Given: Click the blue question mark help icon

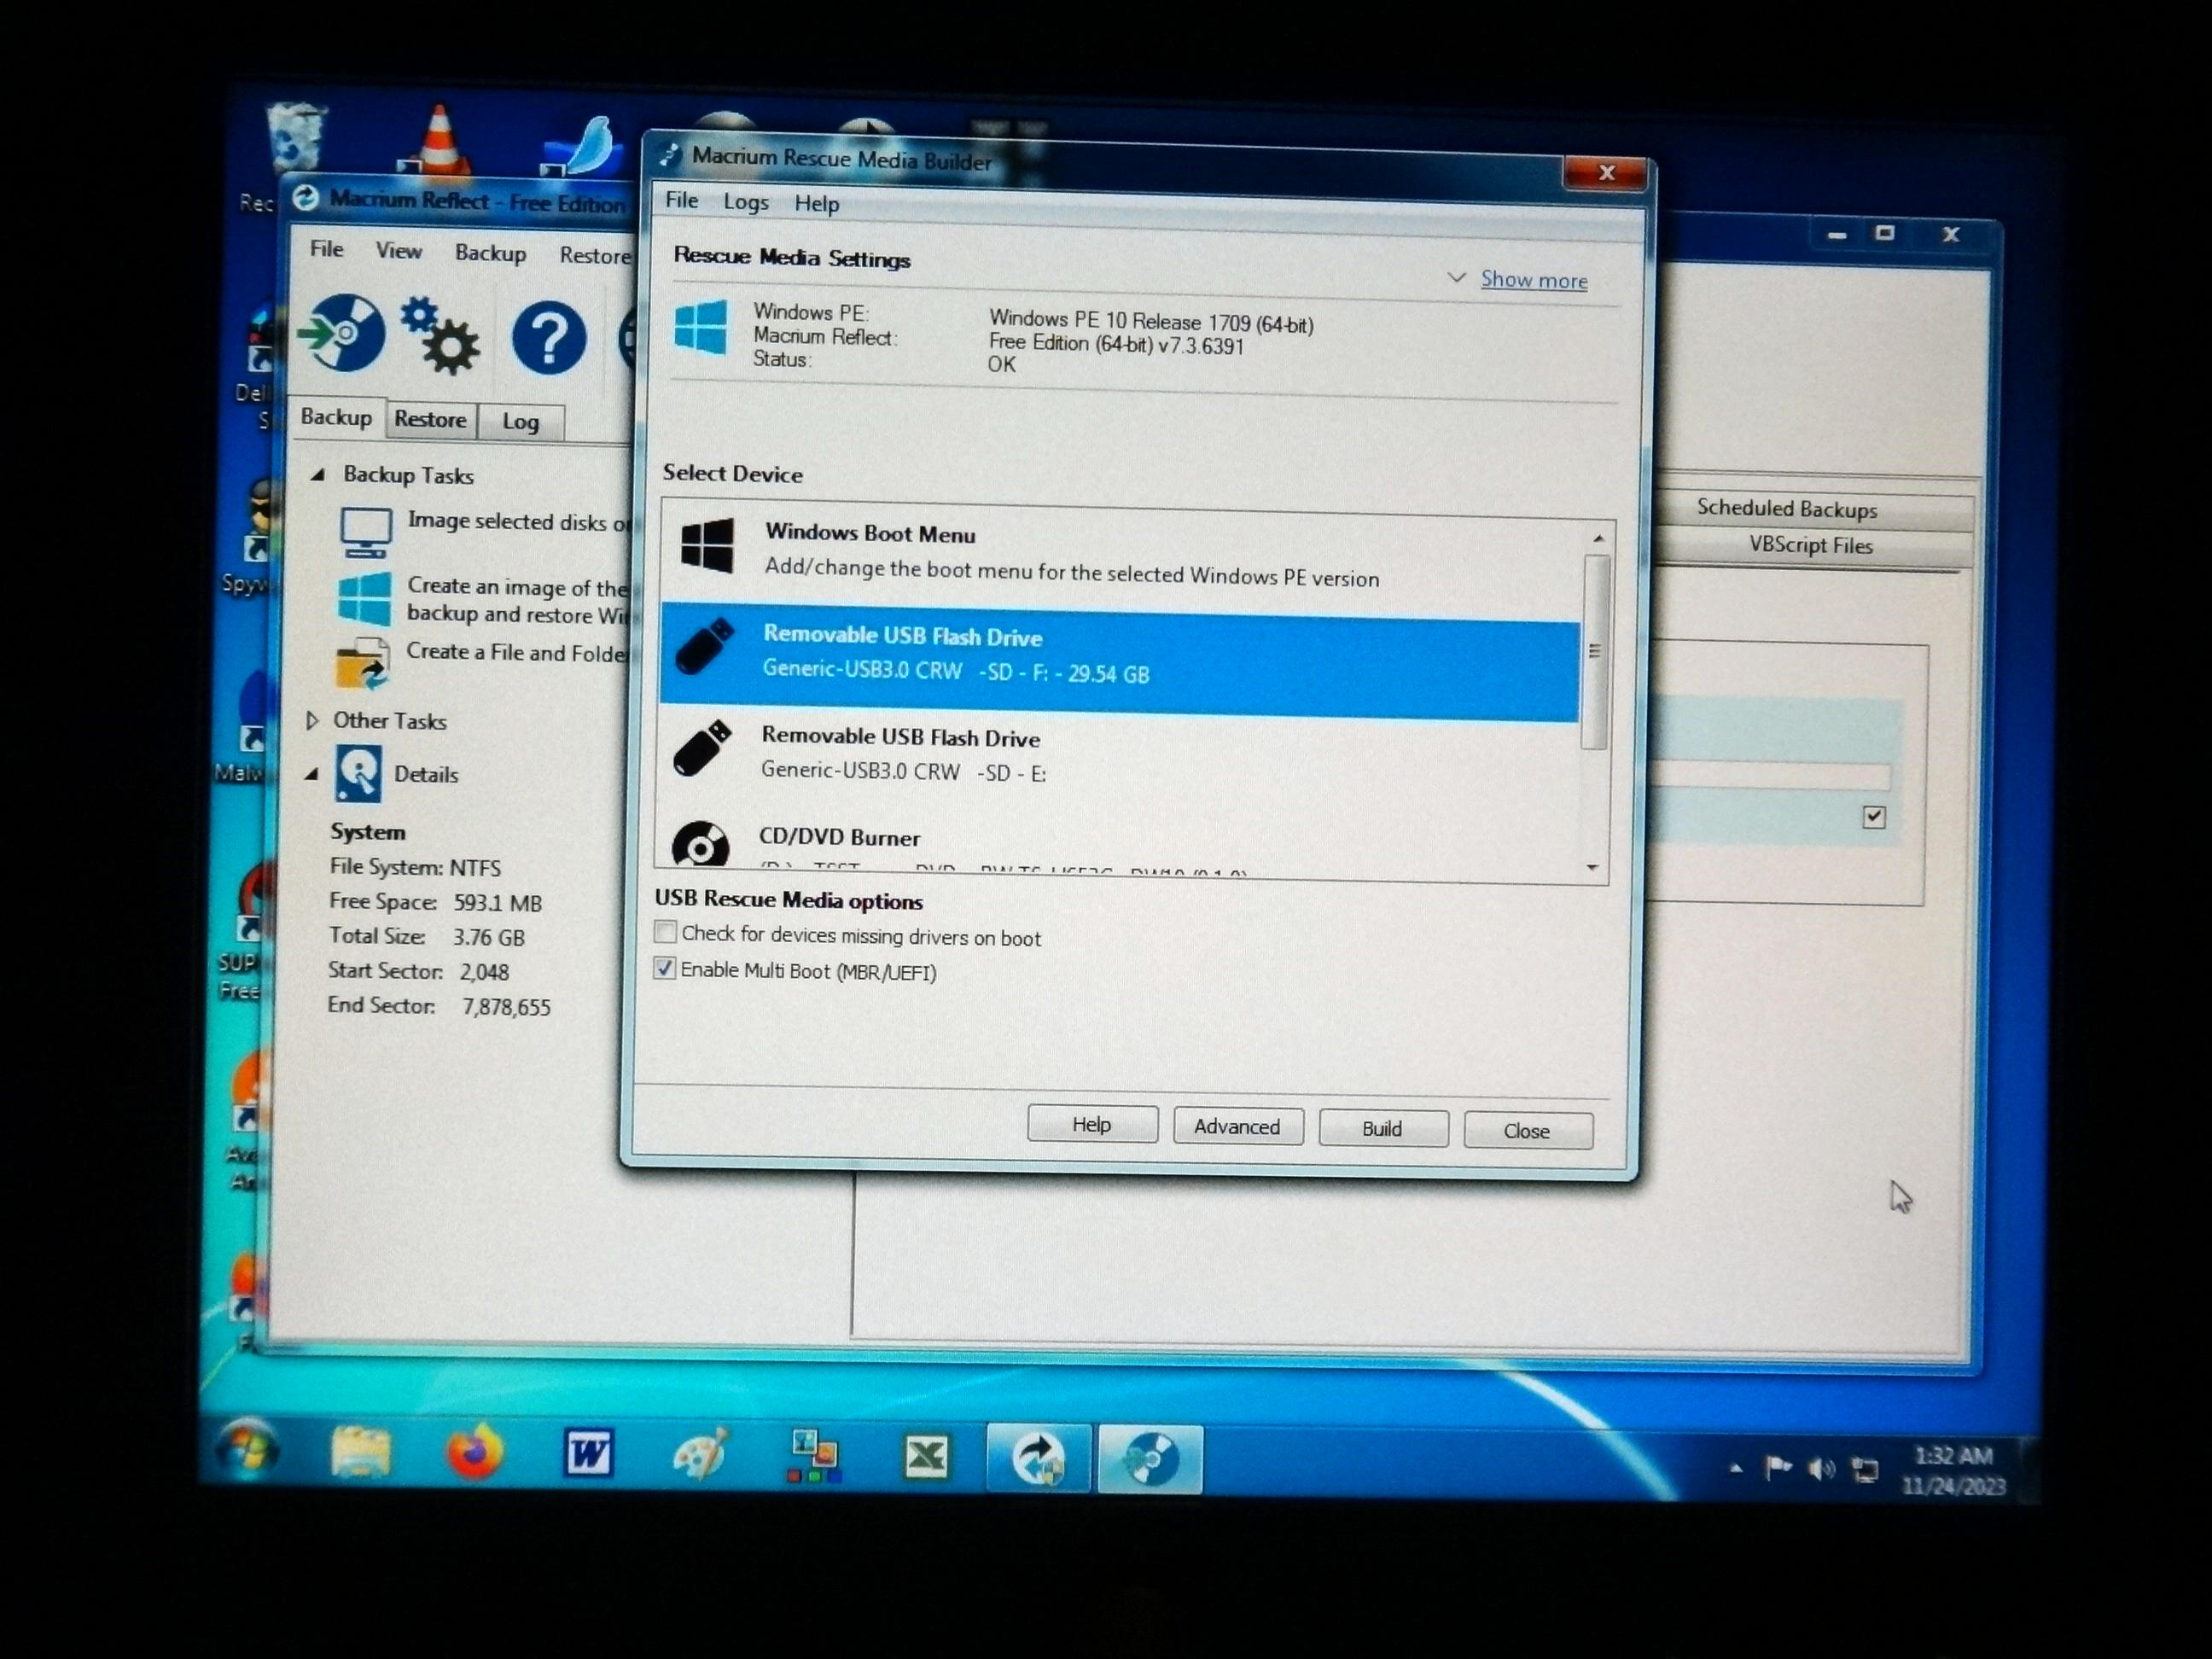Looking at the screenshot, I should [548, 338].
